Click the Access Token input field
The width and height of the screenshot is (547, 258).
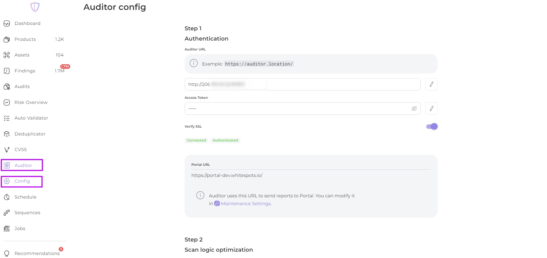click(298, 108)
